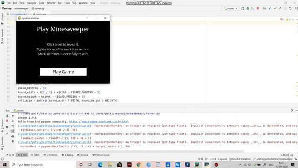Open File Explorer from the taskbar
This screenshot has width=298, height=168.
click(110, 165)
